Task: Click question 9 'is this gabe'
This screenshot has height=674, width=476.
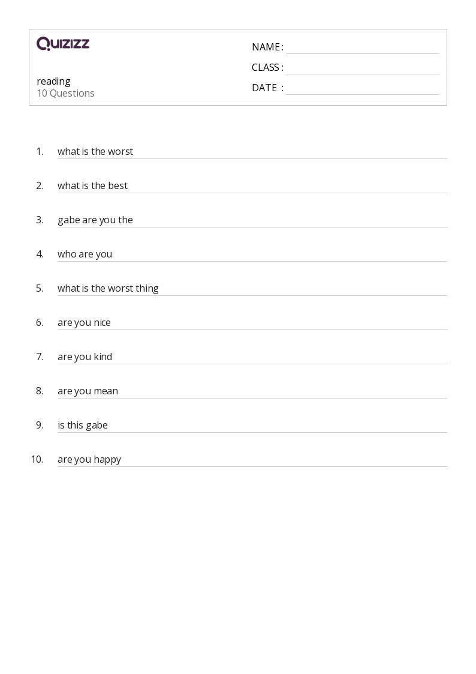Action: tap(83, 425)
